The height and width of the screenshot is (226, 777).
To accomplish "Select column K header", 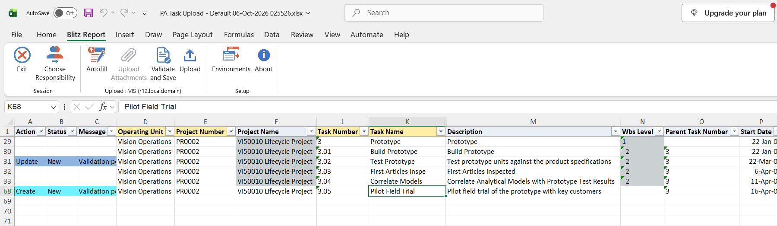I will pyautogui.click(x=407, y=122).
